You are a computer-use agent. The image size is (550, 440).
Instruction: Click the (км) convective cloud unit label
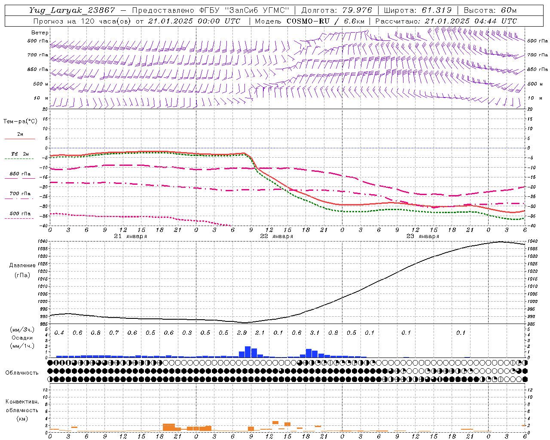[22, 419]
